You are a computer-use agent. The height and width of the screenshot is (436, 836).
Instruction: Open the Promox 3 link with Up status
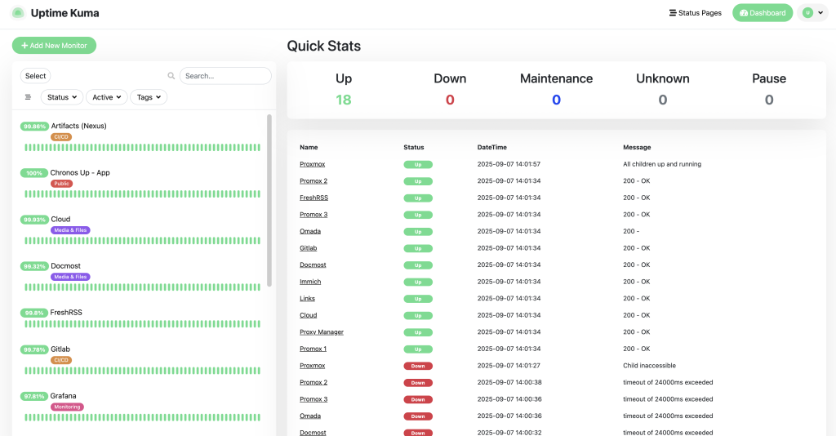coord(313,214)
